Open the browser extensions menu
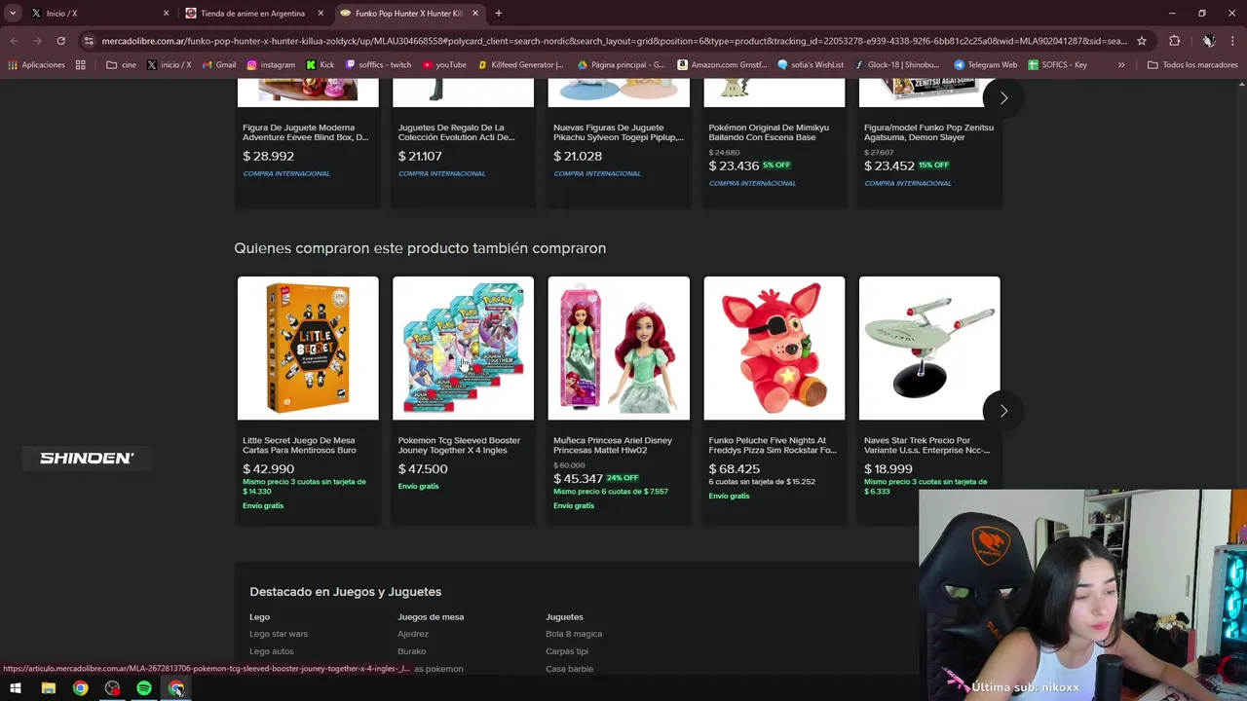This screenshot has width=1247, height=701. coord(1174,41)
